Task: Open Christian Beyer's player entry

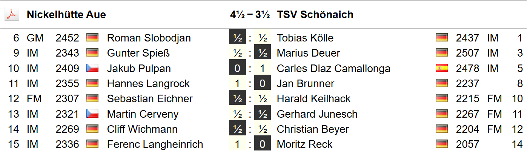Action: pyautogui.click(x=313, y=129)
